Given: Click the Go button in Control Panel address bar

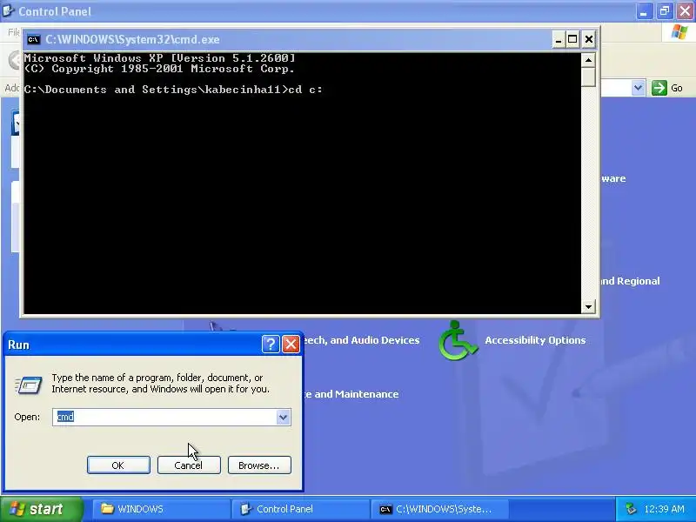Looking at the screenshot, I should [667, 88].
